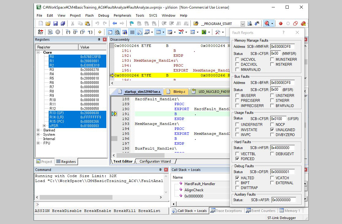The height and width of the screenshot is (224, 342).
Task: Click the text editor horizontal scrollbar thumb
Action: [x=140, y=155]
